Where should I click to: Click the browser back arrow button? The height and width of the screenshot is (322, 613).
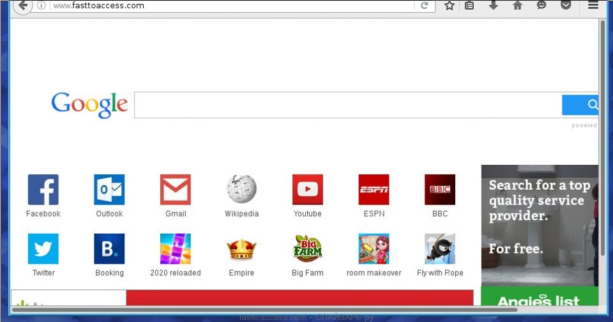click(x=22, y=5)
